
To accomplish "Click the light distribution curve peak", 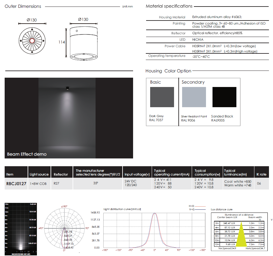I will [x=154, y=214].
